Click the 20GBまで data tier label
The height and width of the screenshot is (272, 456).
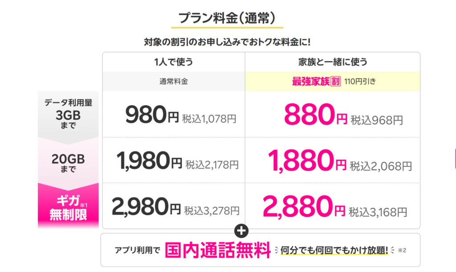[69, 163]
